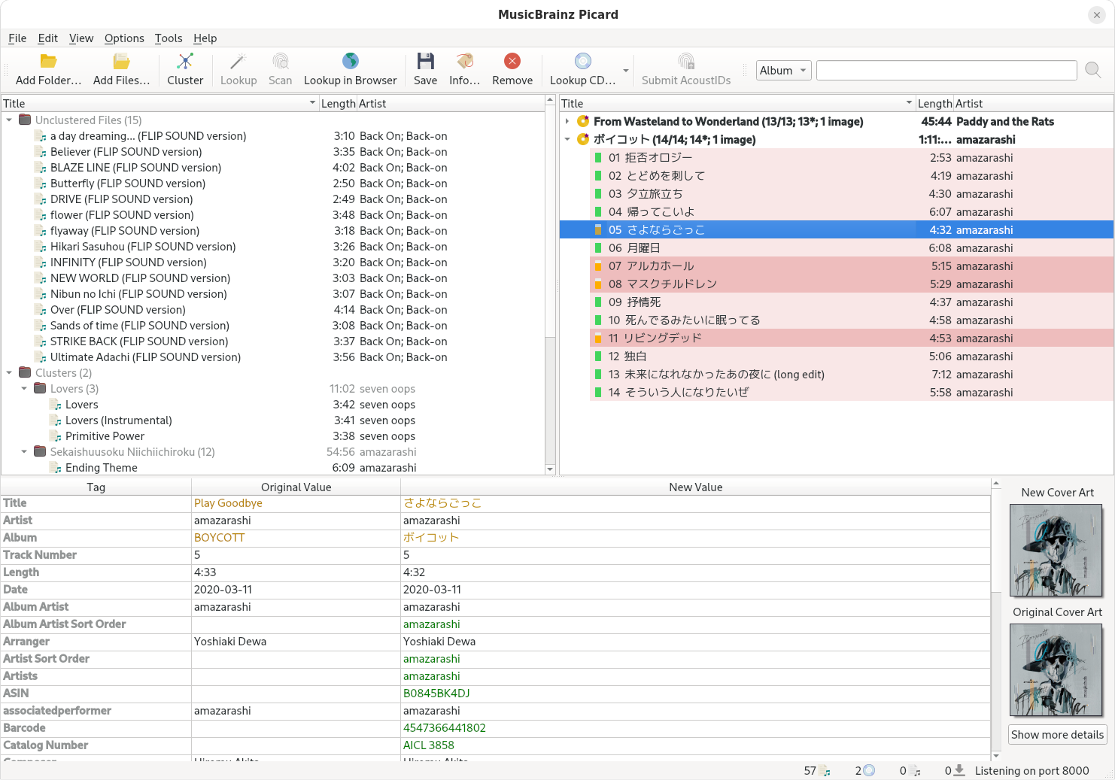The height and width of the screenshot is (780, 1115).
Task: Open the Album search type dropdown
Action: point(783,71)
